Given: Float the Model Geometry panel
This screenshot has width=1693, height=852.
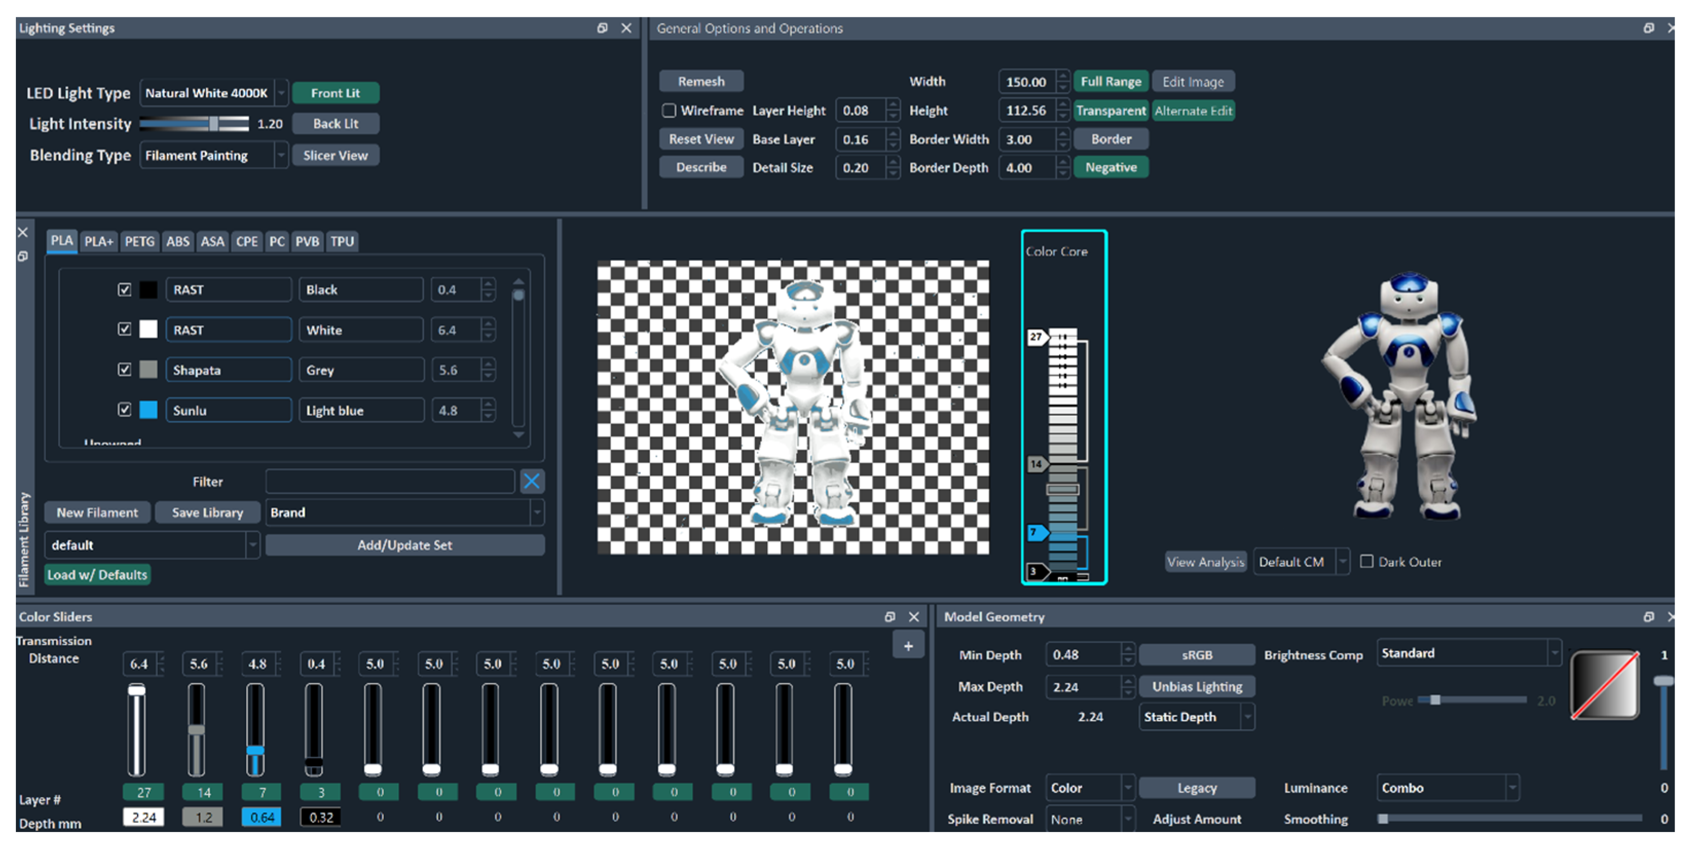Looking at the screenshot, I should tap(1648, 616).
